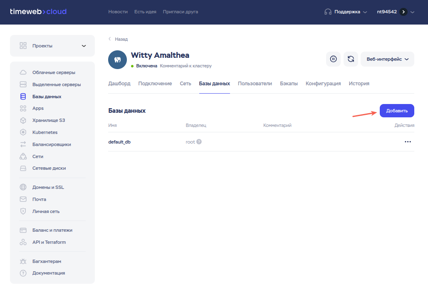Switch to the Подключение tab
428x295 pixels.
pos(155,84)
